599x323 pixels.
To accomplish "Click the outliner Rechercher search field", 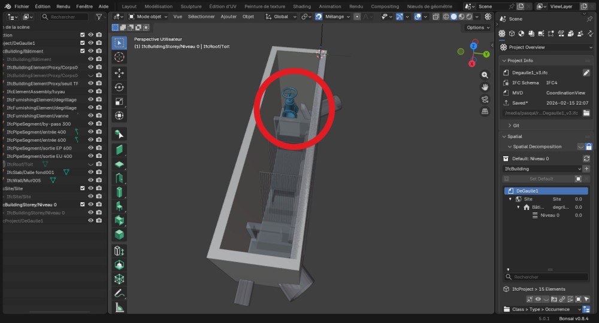I will click(67, 17).
